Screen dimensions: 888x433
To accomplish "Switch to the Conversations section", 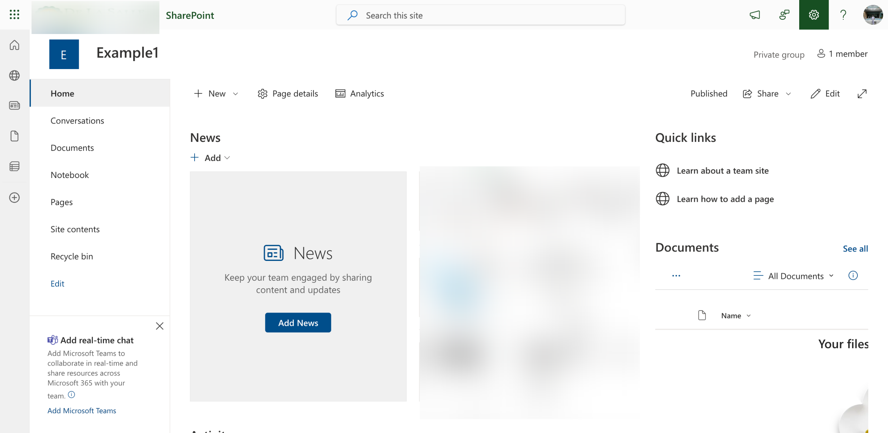I will click(x=77, y=120).
